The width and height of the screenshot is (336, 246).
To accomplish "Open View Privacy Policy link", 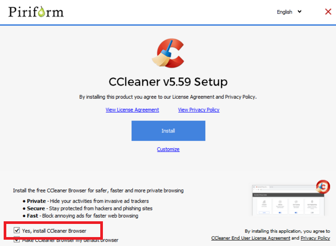I will [x=198, y=109].
